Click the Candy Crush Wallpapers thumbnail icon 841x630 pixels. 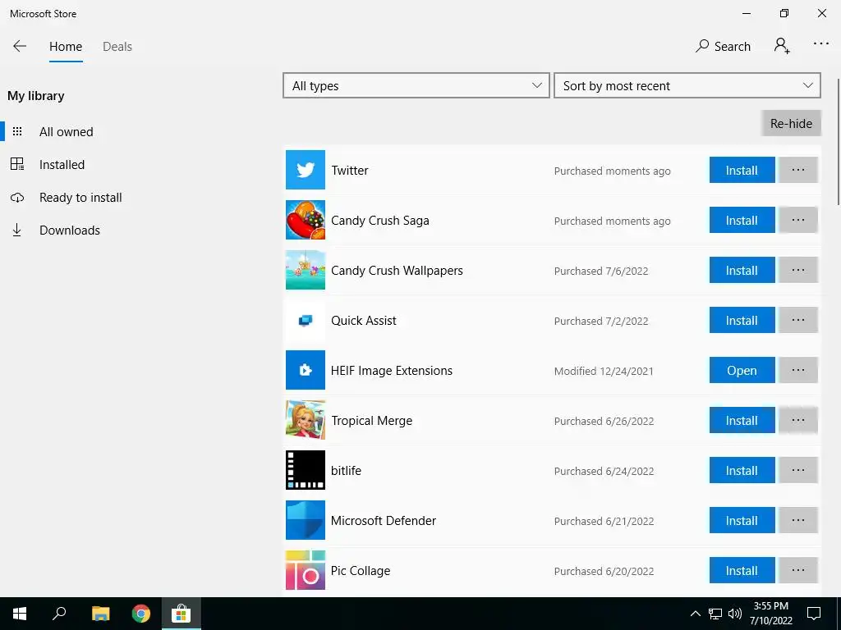point(306,270)
